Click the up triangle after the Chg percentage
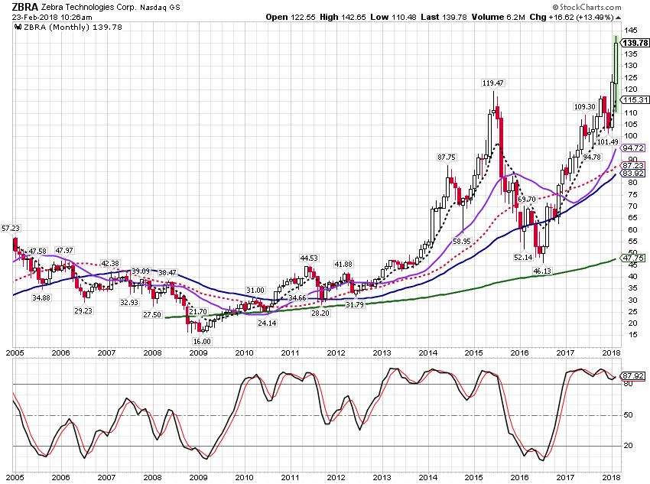The width and height of the screenshot is (650, 484). click(x=619, y=18)
